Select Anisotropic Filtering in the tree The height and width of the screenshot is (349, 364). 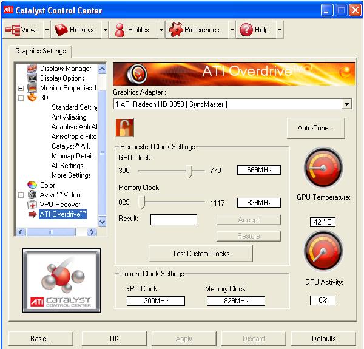pos(74,137)
